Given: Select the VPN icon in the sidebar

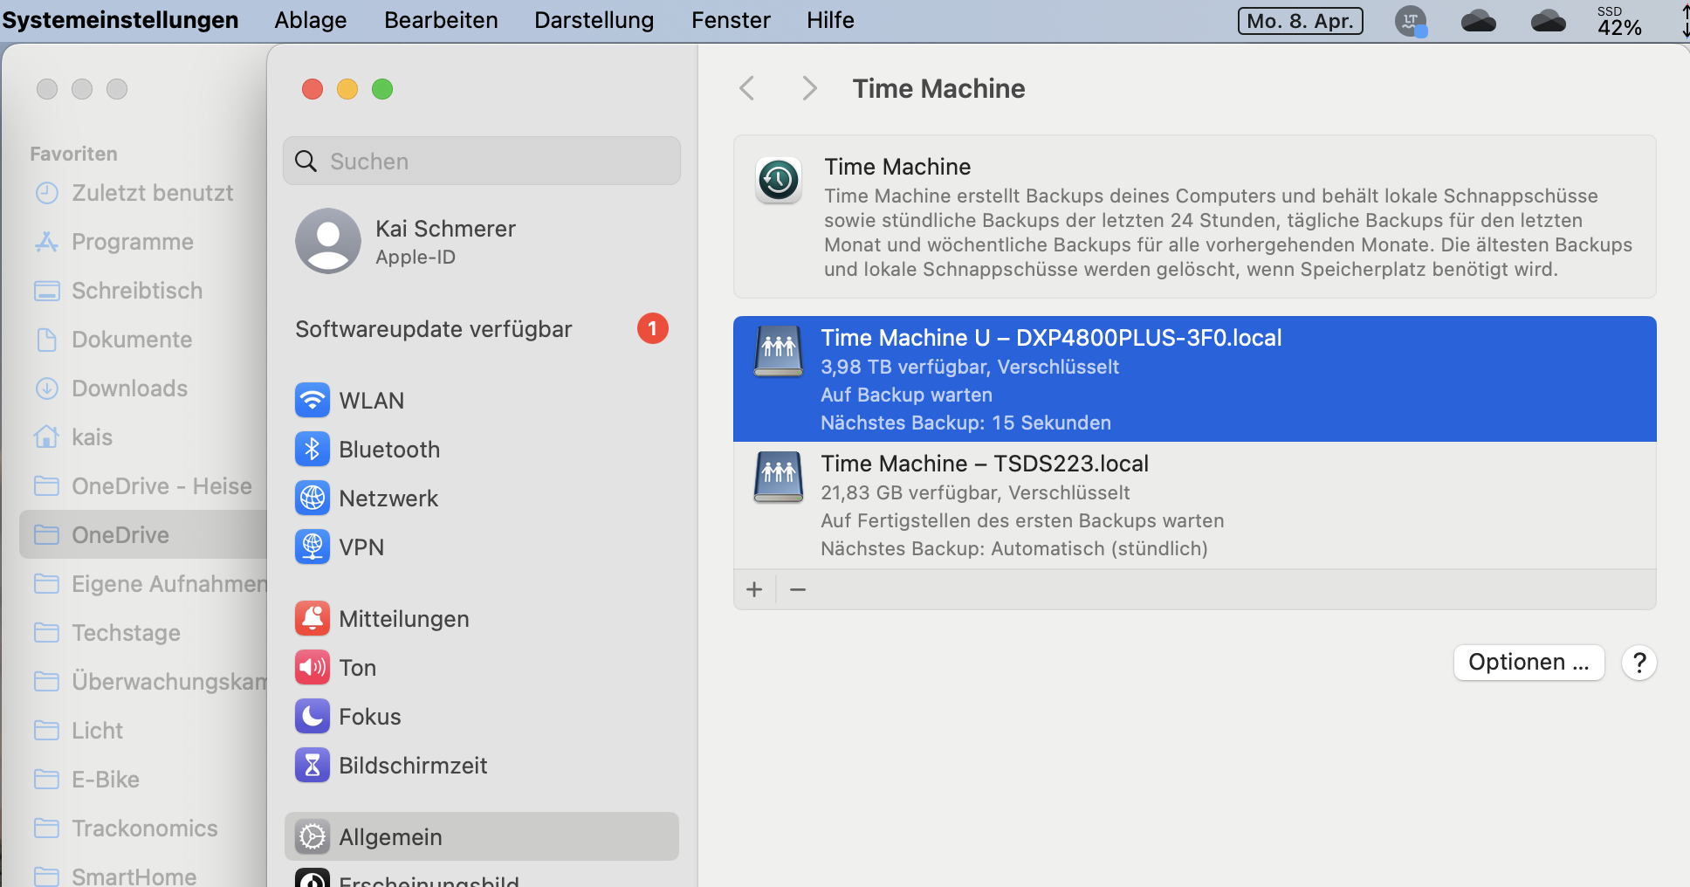Looking at the screenshot, I should (x=313, y=547).
